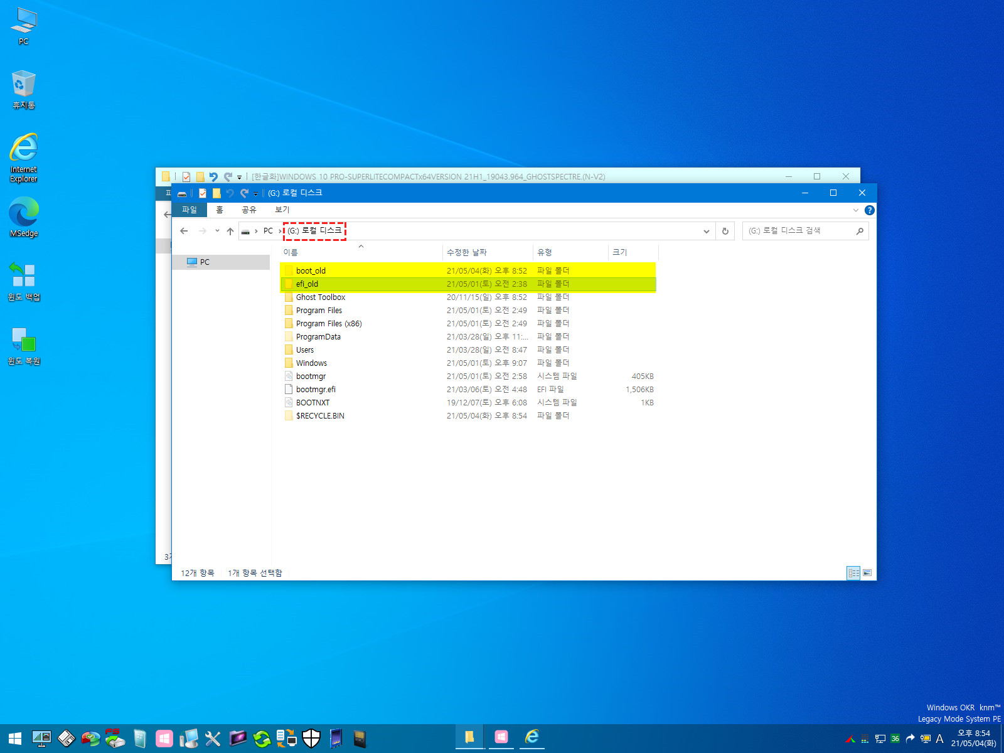Select the BOOTNXT file
This screenshot has height=753, width=1004.
(468, 403)
